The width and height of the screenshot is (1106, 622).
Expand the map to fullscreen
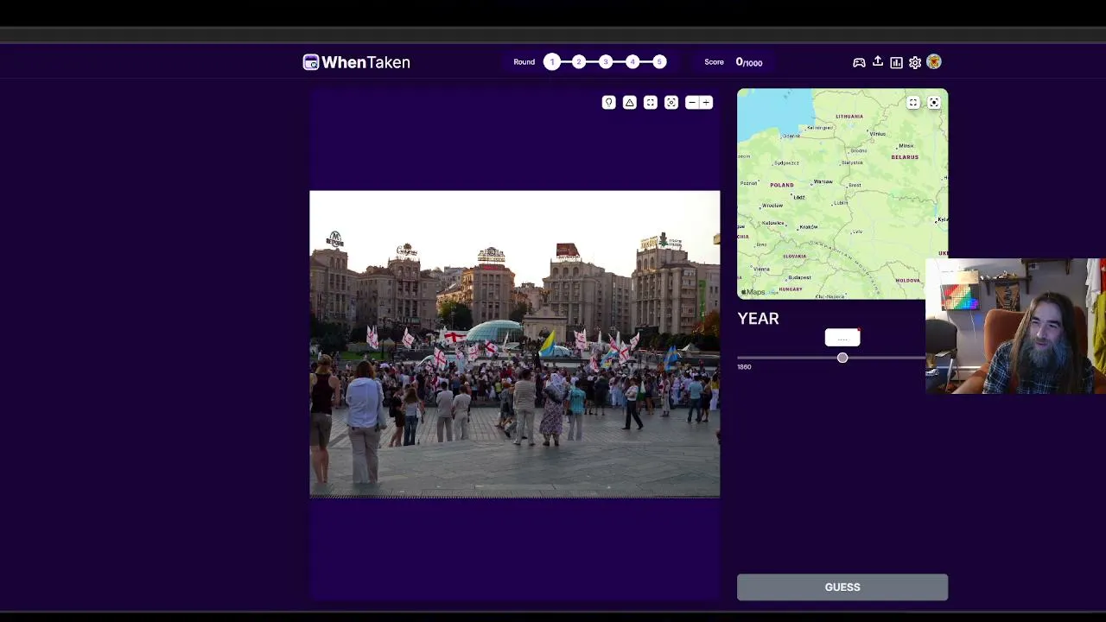913,103
